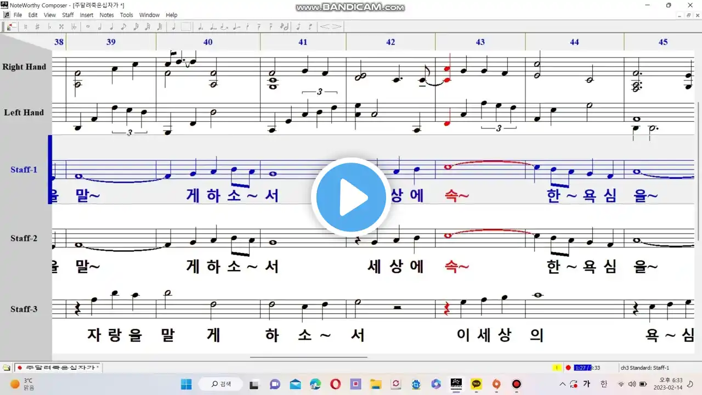
Task: Open Microsoft Edge from taskbar
Action: tap(315, 384)
